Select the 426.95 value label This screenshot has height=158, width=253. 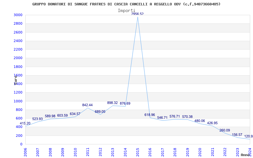click(212, 123)
